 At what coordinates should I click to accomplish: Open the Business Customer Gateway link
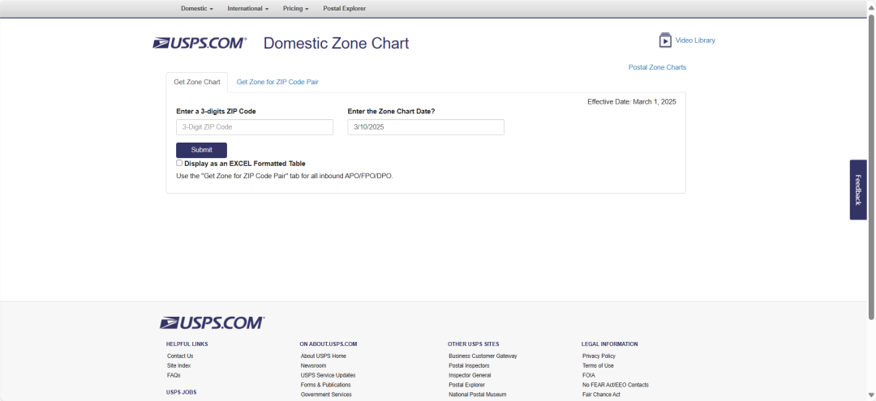pos(483,356)
